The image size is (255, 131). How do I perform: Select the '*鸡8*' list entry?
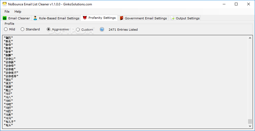8,93
